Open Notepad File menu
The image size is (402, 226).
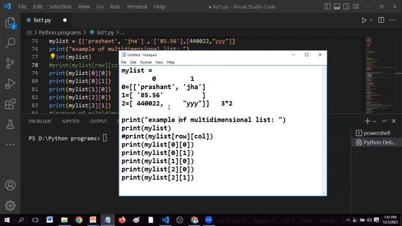pyautogui.click(x=124, y=62)
